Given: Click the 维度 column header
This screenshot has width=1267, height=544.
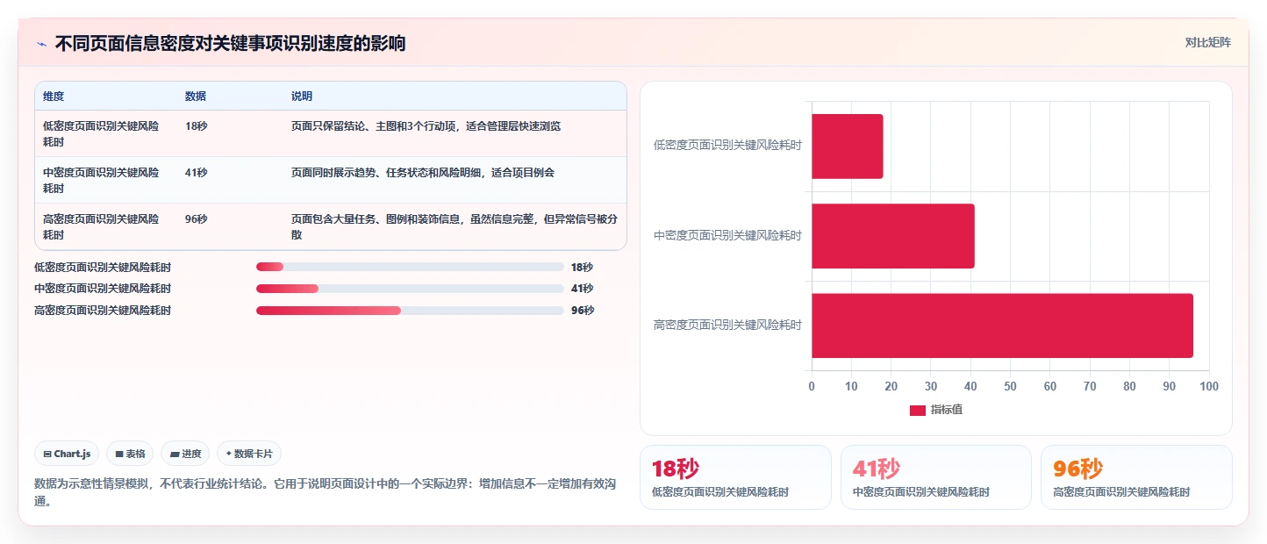Looking at the screenshot, I should [x=54, y=97].
